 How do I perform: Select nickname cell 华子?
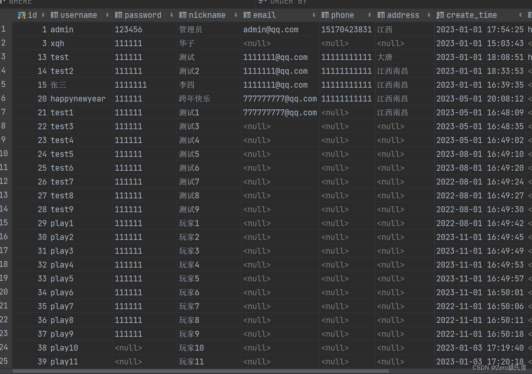pos(209,43)
